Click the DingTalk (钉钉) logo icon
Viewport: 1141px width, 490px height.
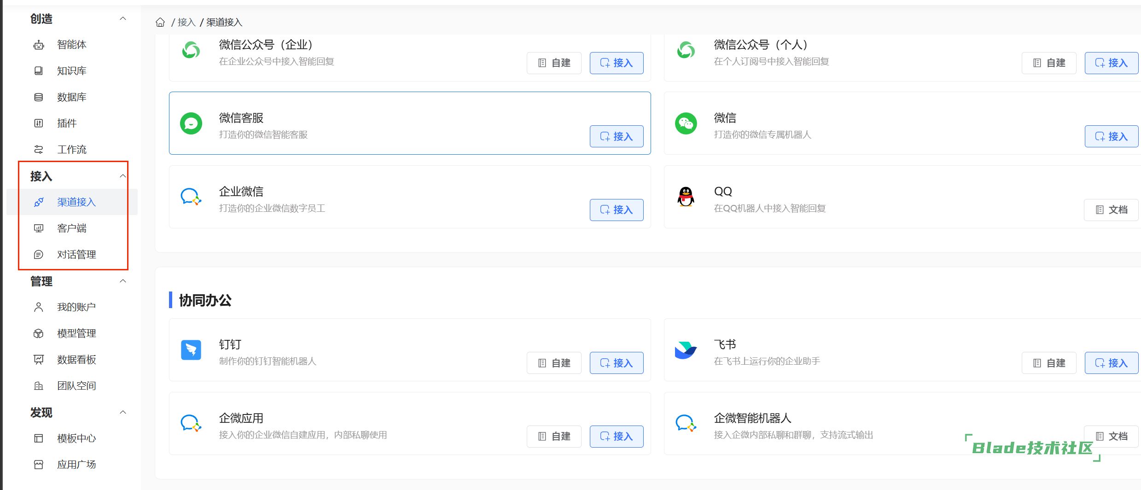[191, 350]
